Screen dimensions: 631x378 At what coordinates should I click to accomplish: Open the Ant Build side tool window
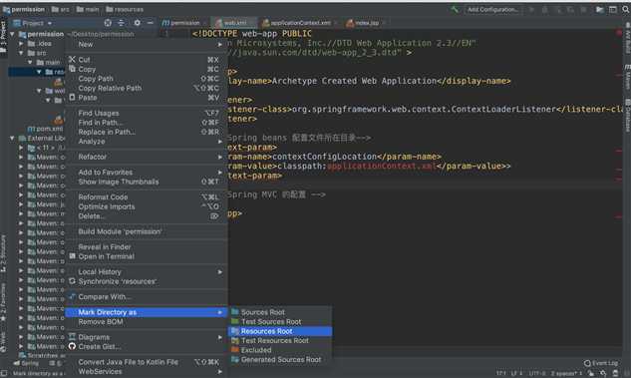[627, 38]
